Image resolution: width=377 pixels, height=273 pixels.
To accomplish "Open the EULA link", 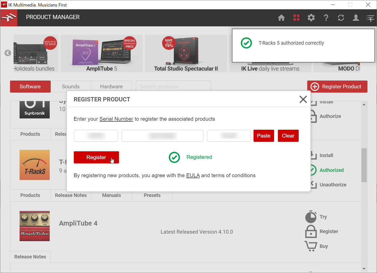I will coord(193,175).
